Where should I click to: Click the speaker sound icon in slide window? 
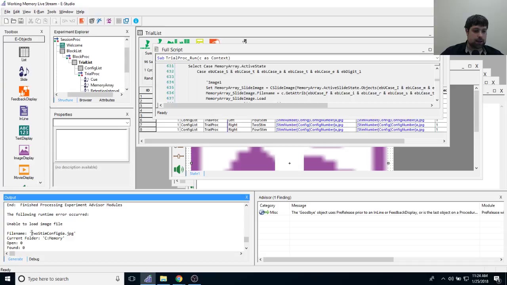click(x=179, y=169)
